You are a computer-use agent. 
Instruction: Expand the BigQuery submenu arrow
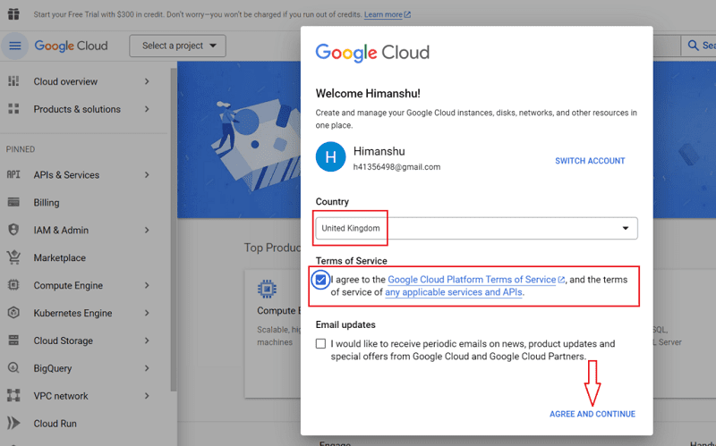click(147, 368)
